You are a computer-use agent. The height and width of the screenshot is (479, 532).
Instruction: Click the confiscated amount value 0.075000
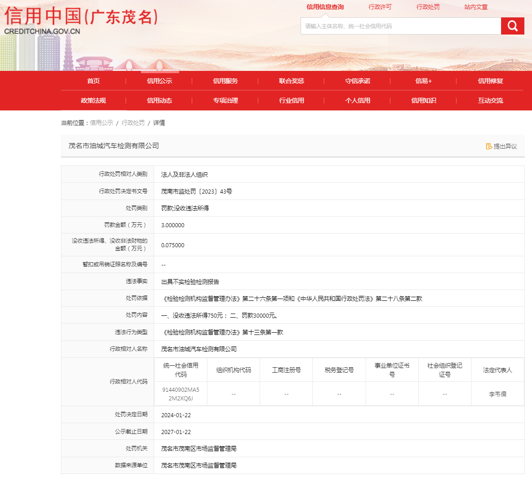point(173,245)
